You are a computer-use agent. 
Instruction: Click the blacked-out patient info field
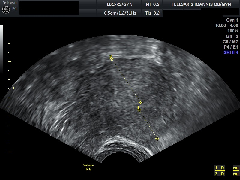[49, 8]
